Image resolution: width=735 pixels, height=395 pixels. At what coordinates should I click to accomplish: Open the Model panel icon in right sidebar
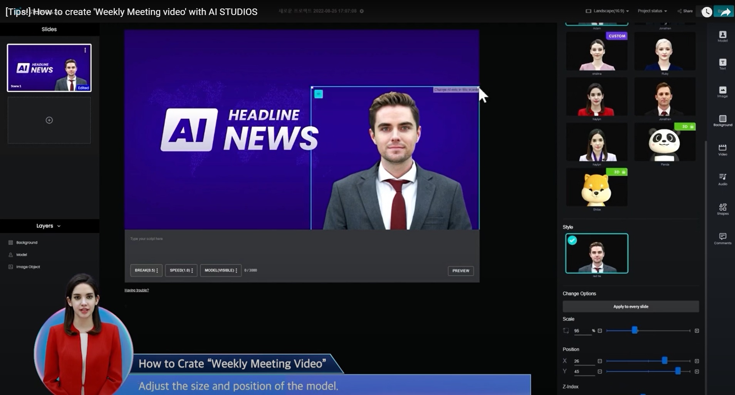[x=722, y=36]
